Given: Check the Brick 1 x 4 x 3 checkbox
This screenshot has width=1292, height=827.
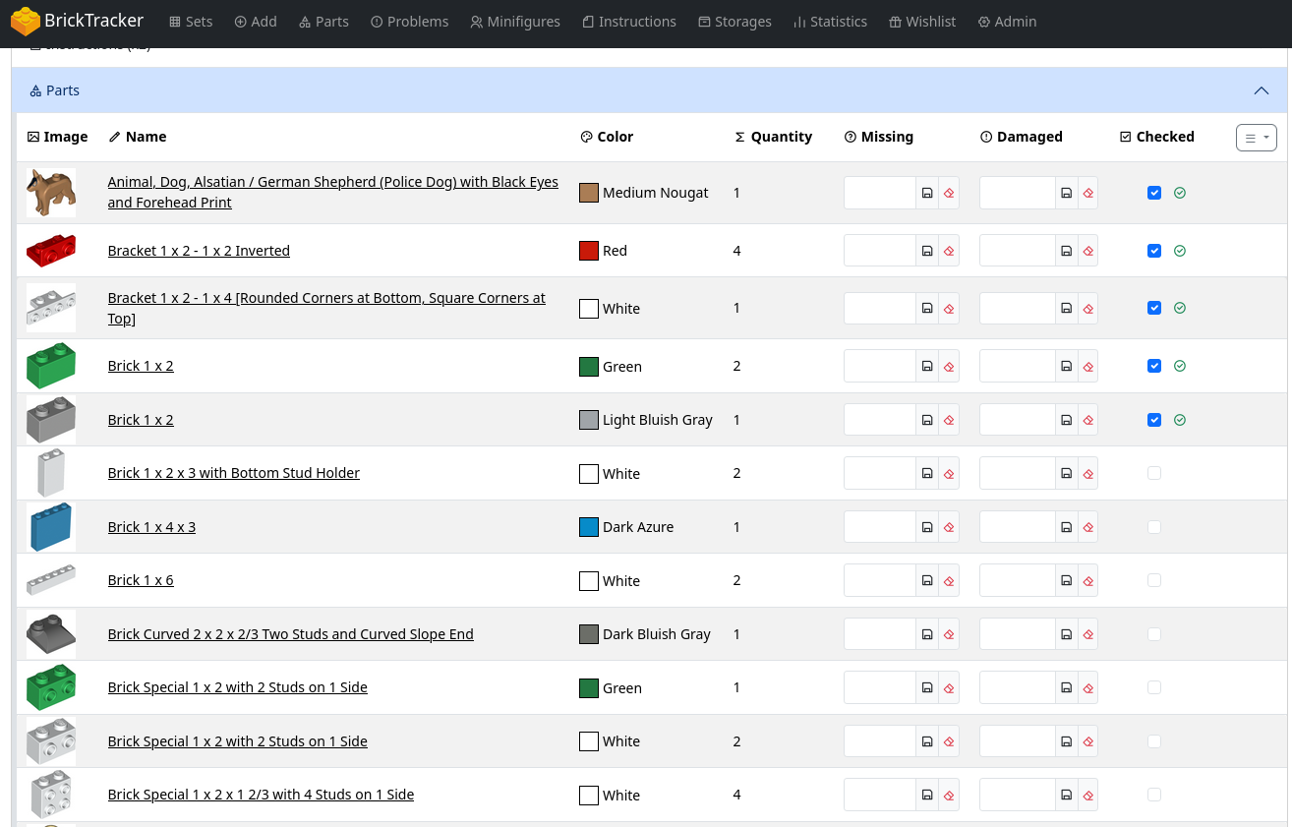Looking at the screenshot, I should tap(1154, 527).
